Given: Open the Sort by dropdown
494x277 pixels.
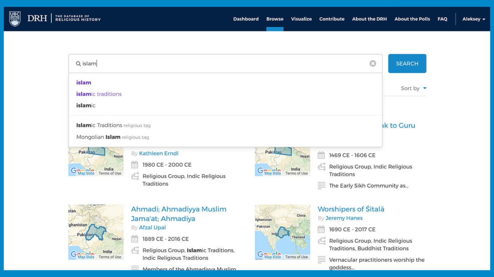Looking at the screenshot, I should tap(413, 88).
